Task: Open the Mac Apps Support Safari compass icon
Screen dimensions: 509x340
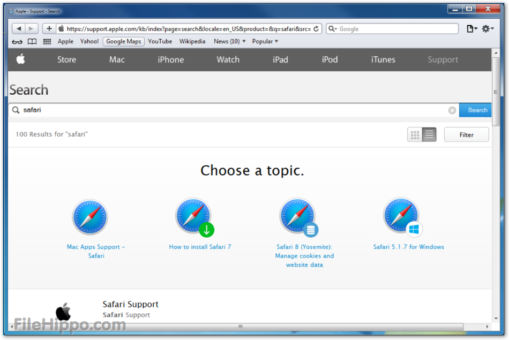Action: coord(90,217)
